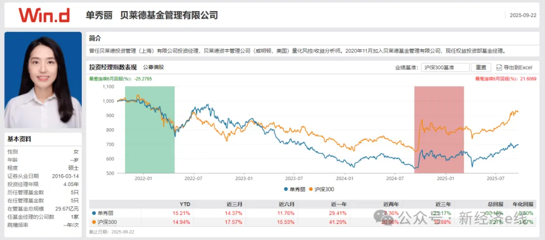Click the Wind logo

(44, 15)
